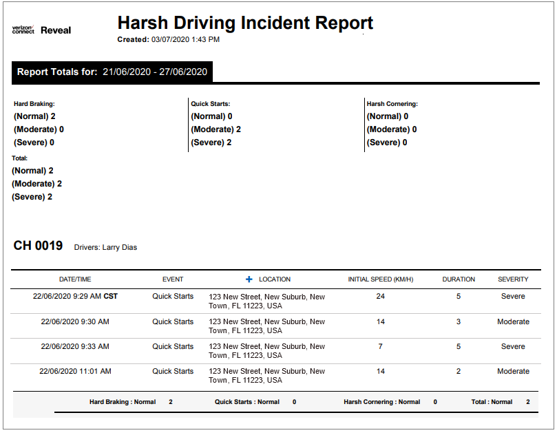
Task: Click the EVENT column header
Action: [x=173, y=279]
